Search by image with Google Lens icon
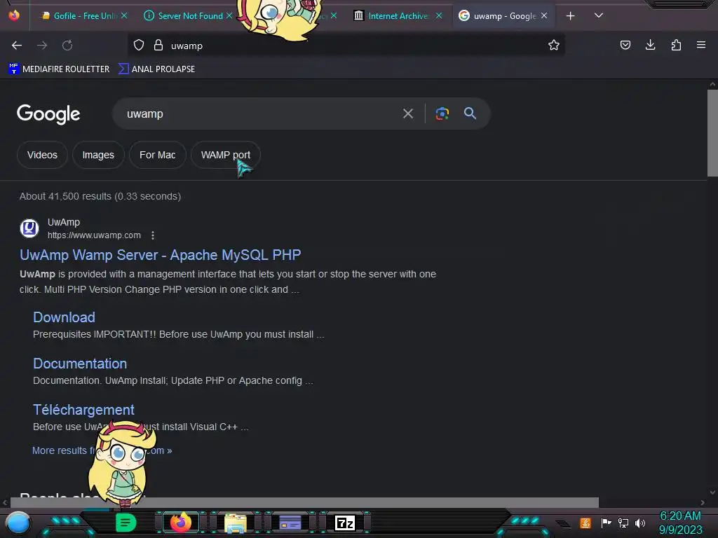This screenshot has height=538, width=718. tap(442, 113)
